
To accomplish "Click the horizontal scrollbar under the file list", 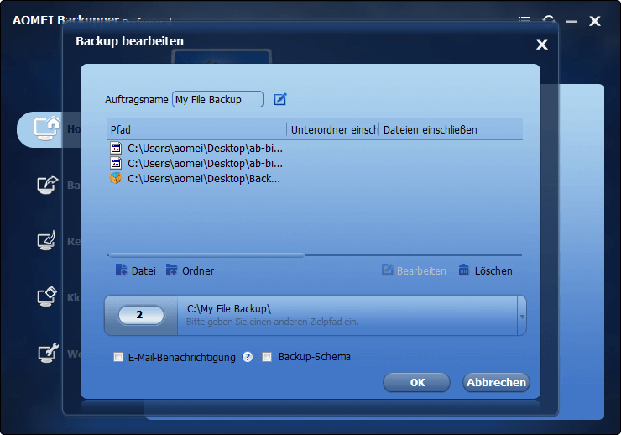I will point(206,255).
